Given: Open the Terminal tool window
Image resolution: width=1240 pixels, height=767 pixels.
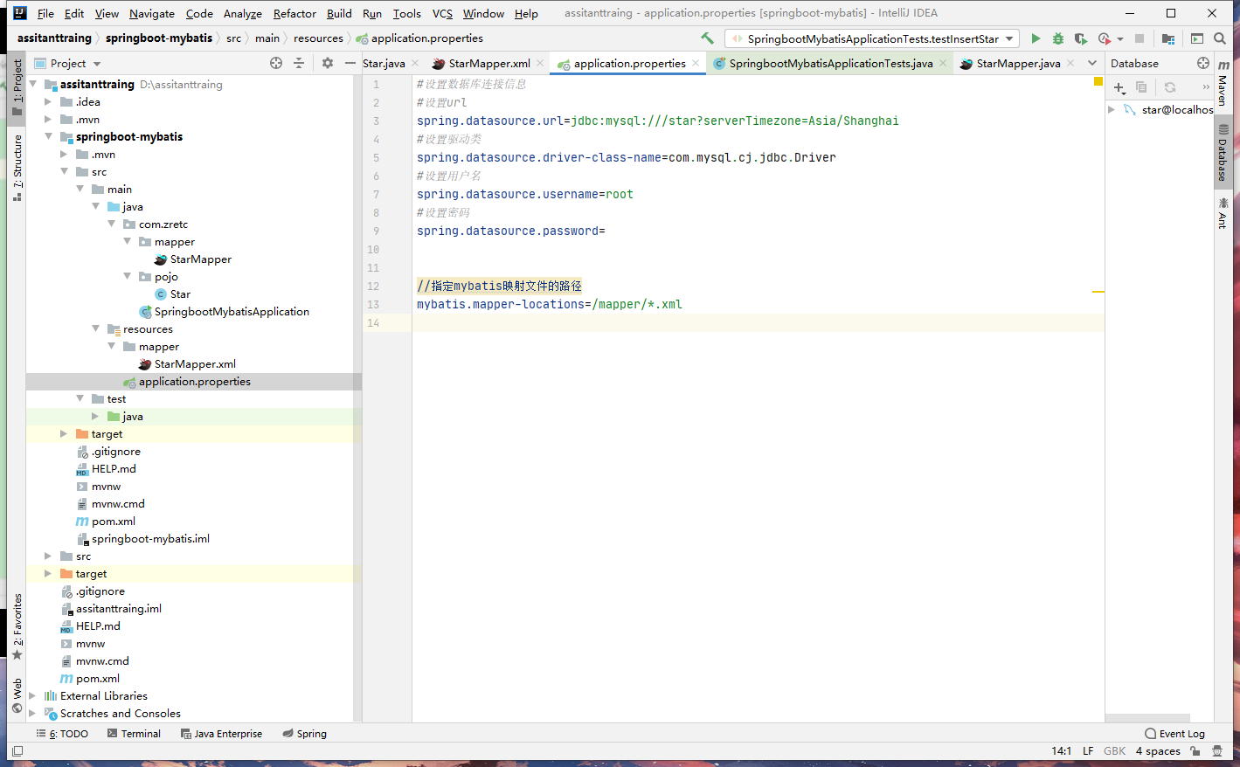Looking at the screenshot, I should pyautogui.click(x=134, y=734).
